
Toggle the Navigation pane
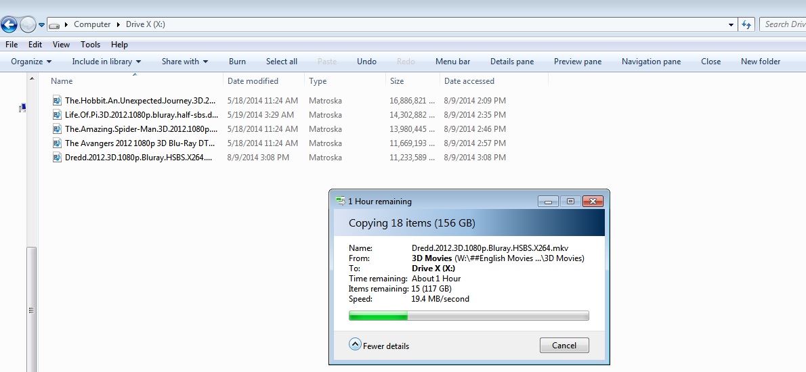click(x=652, y=62)
